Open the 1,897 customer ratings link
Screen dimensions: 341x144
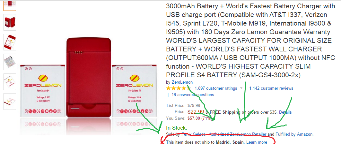pyautogui.click(x=216, y=88)
